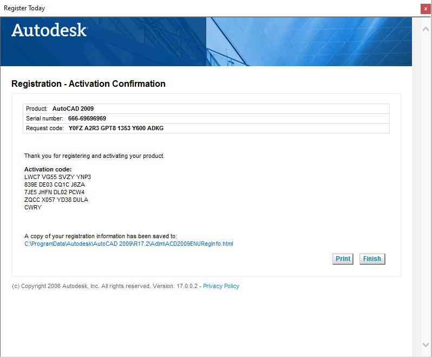This screenshot has width=432, height=357.
Task: Click the Autodesk logo in banner
Action: pyautogui.click(x=49, y=31)
